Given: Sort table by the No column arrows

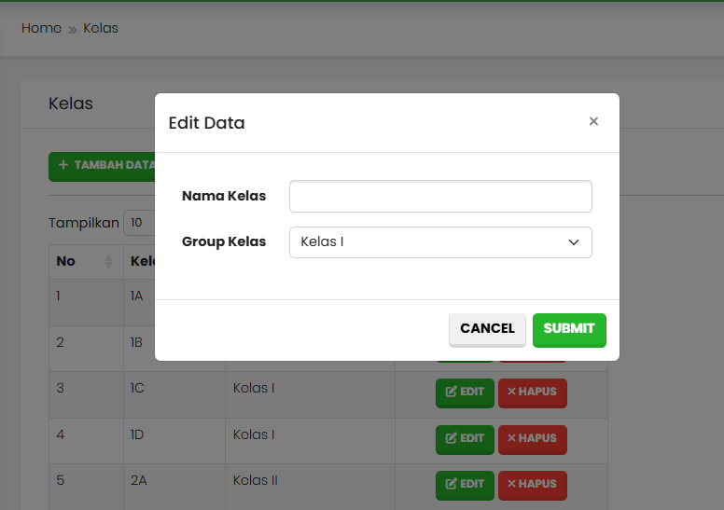Looking at the screenshot, I should click(108, 261).
